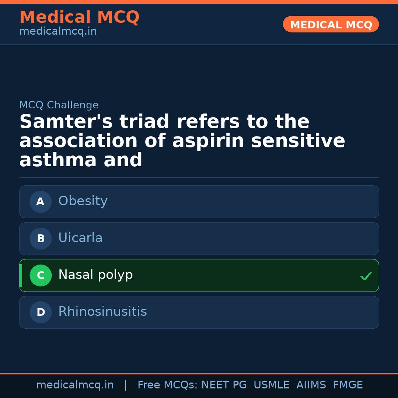This screenshot has width=398, height=398.
Task: Choose the Rhinosinusitis answer text
Action: click(x=102, y=312)
